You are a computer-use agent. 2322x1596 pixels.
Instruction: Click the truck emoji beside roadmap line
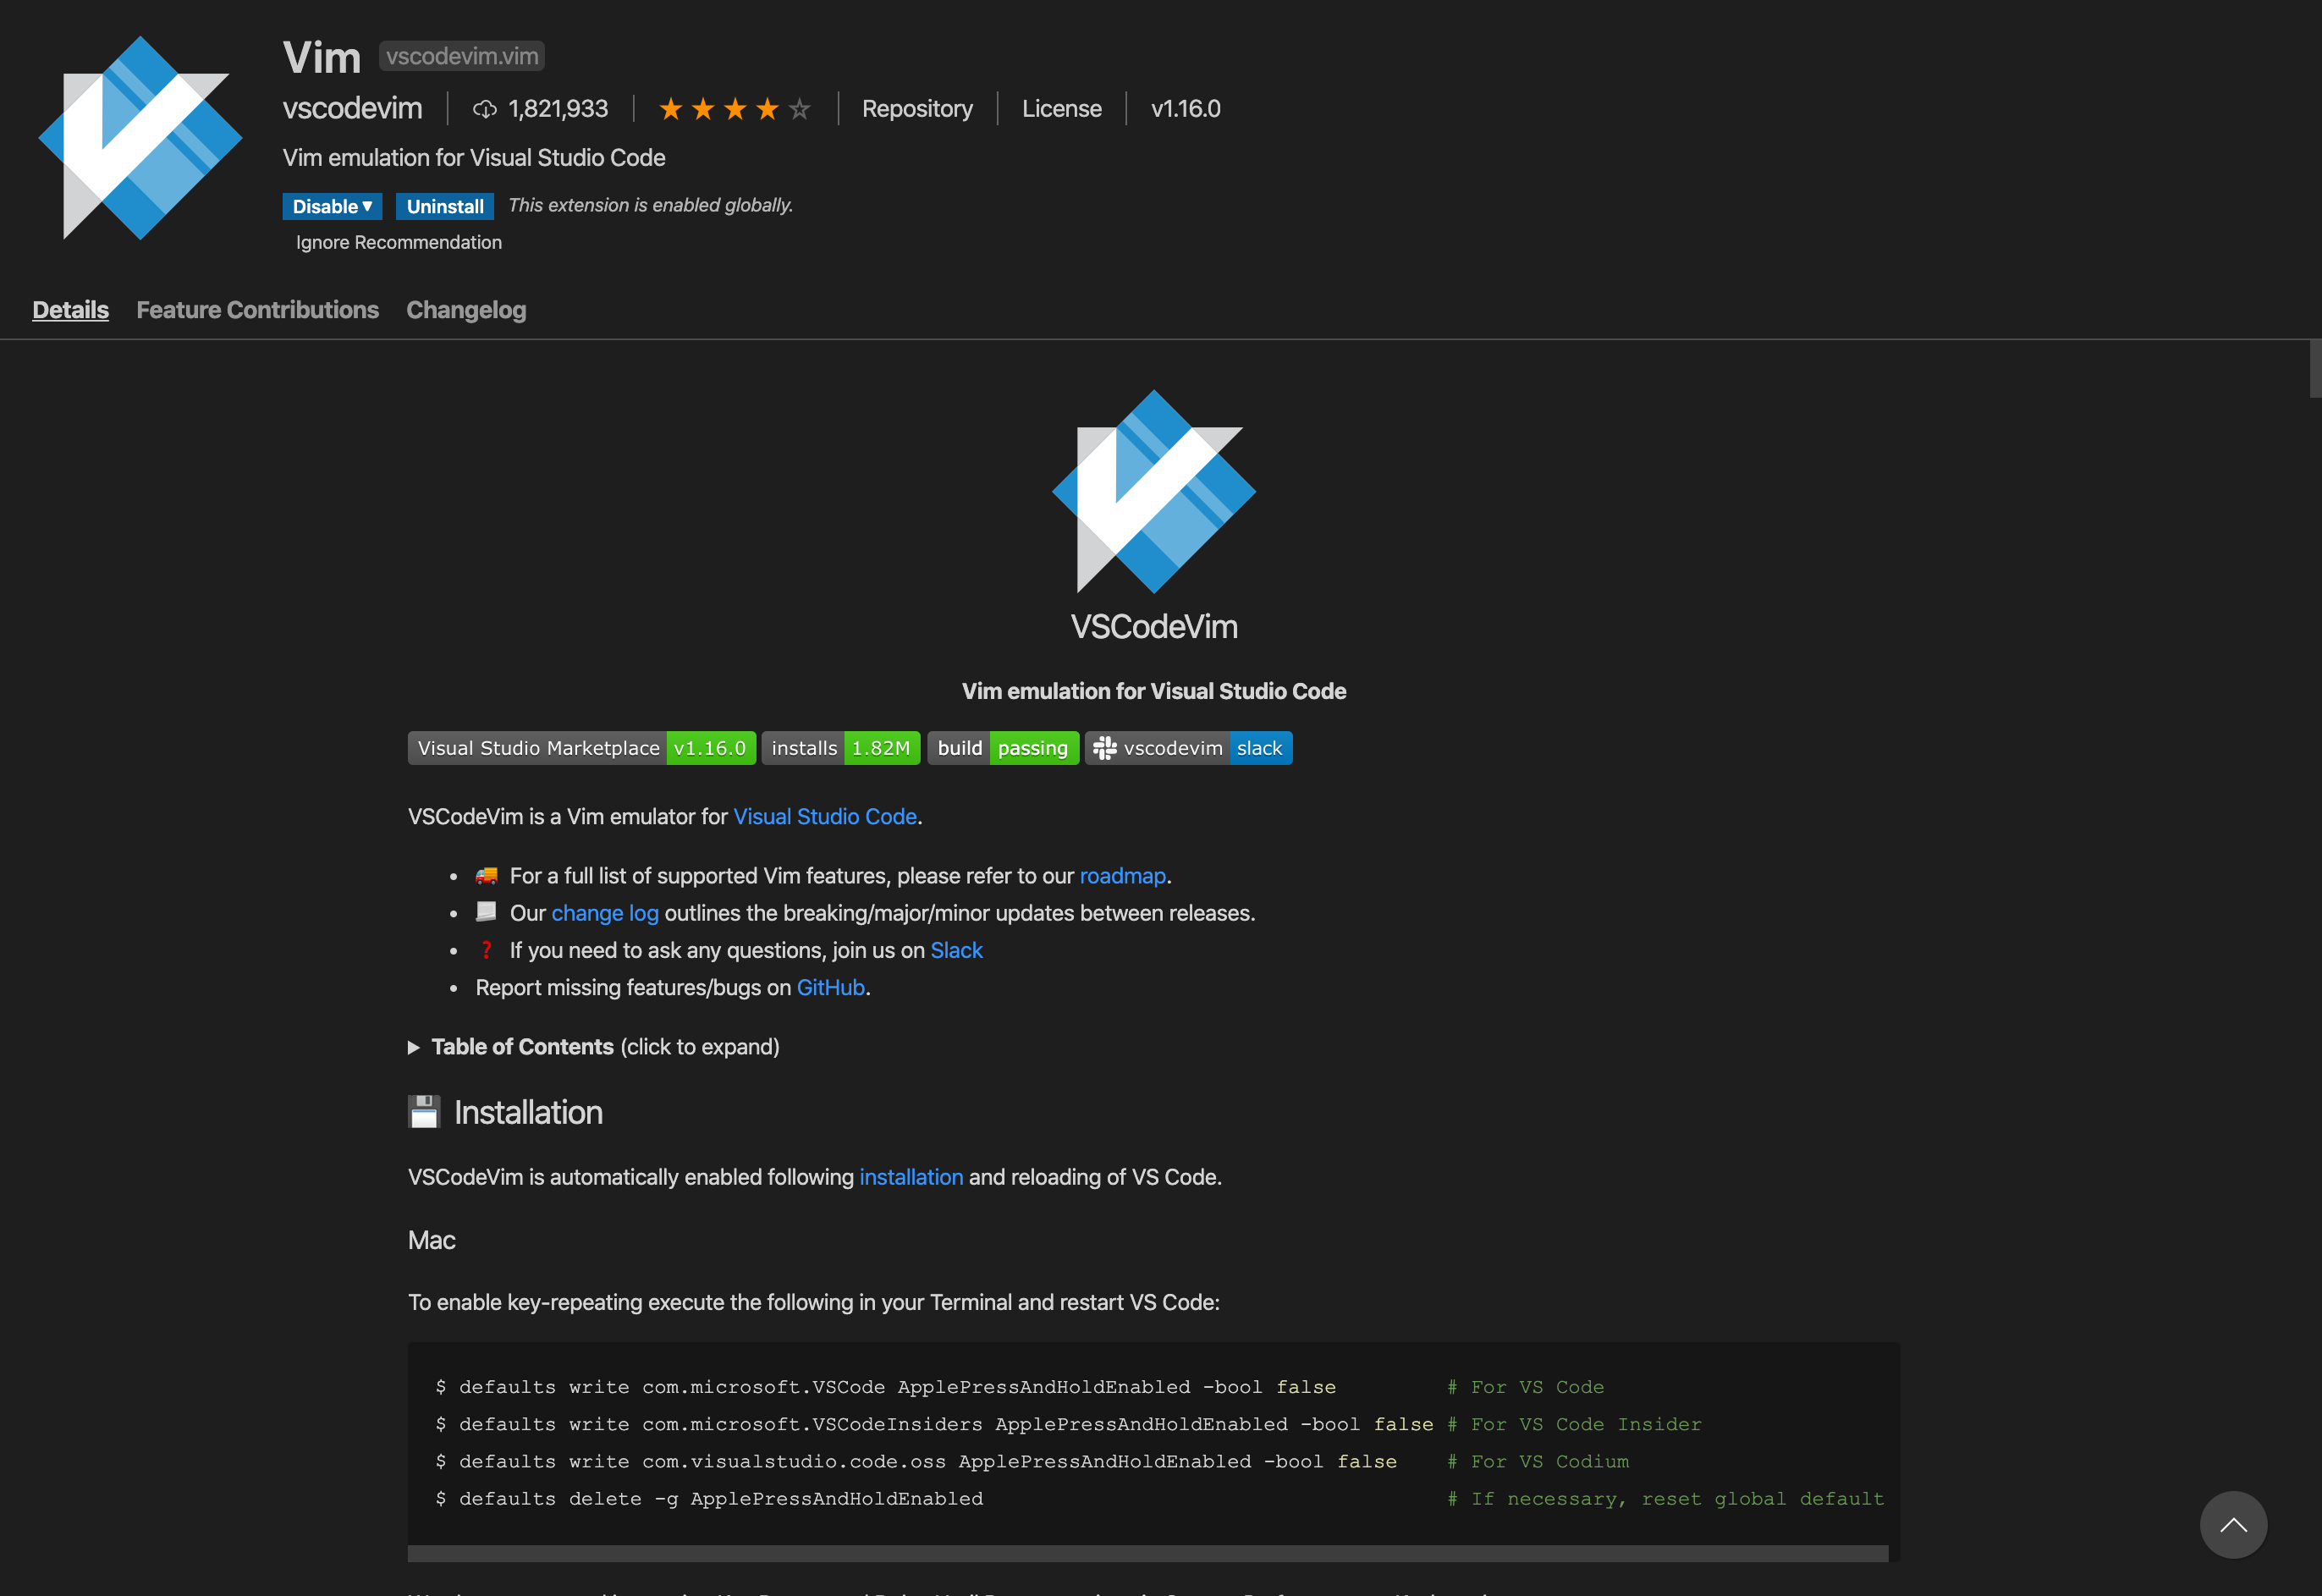[x=487, y=875]
